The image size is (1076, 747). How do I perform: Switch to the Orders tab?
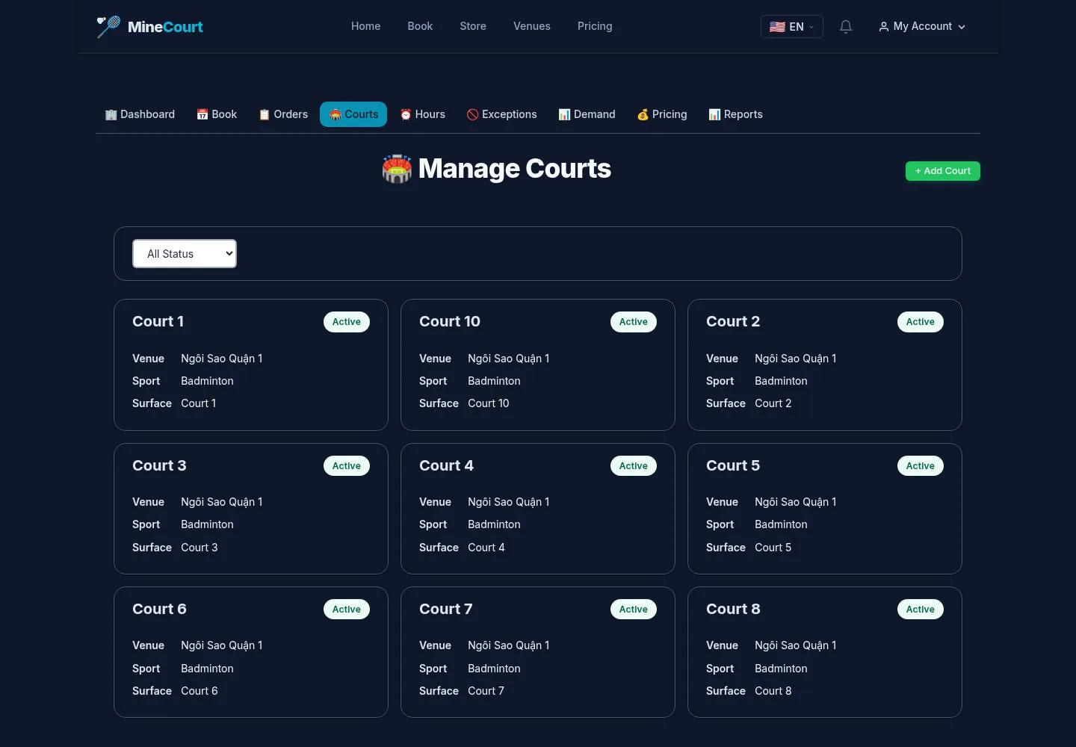[x=283, y=114]
